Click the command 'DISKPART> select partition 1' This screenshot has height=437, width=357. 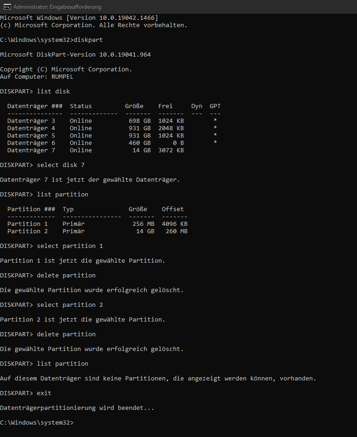point(52,246)
